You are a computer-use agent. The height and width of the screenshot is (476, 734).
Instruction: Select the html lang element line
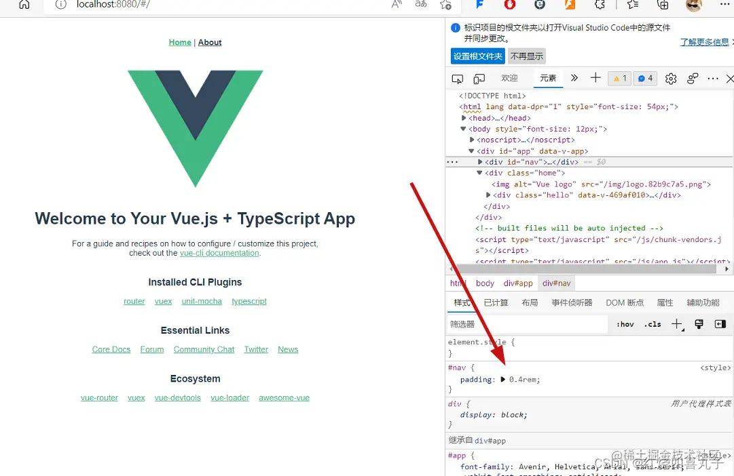pyautogui.click(x=569, y=106)
